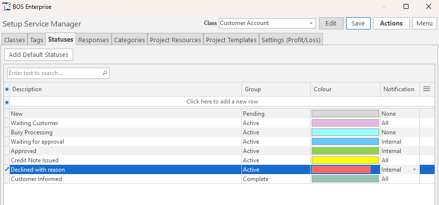Select the New status row description
This screenshot has height=205, width=439.
126,114
